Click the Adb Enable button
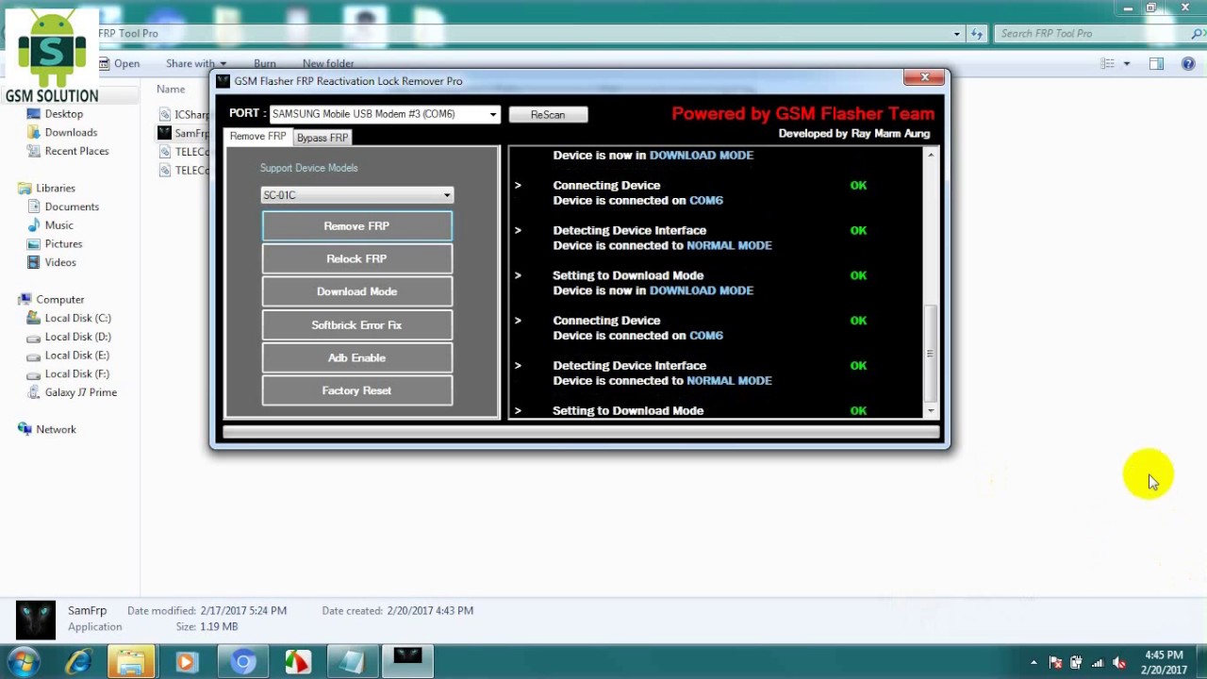1207x679 pixels. (356, 357)
